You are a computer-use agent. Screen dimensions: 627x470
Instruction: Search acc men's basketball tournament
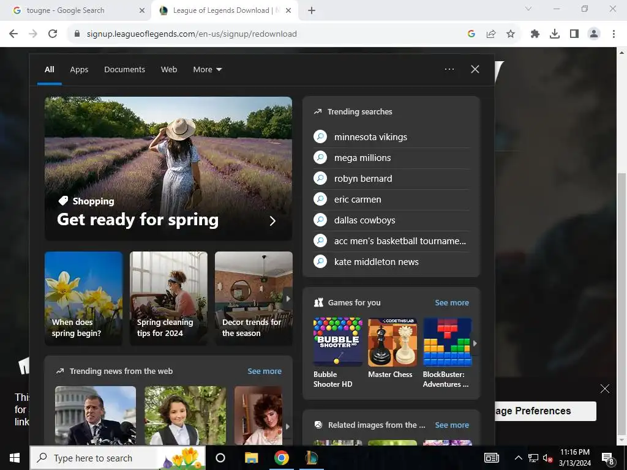[x=392, y=241]
